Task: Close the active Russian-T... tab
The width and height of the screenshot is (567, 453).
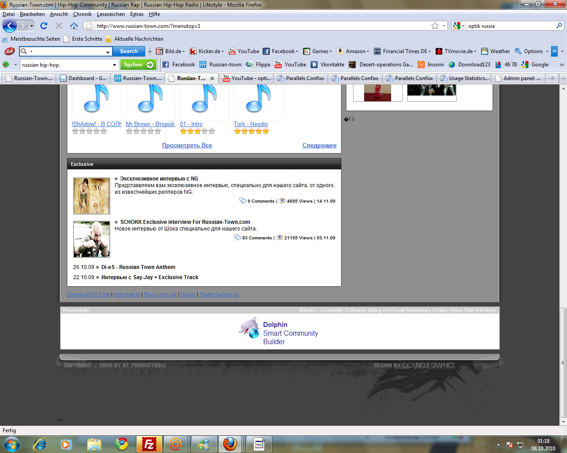Action: coord(212,78)
